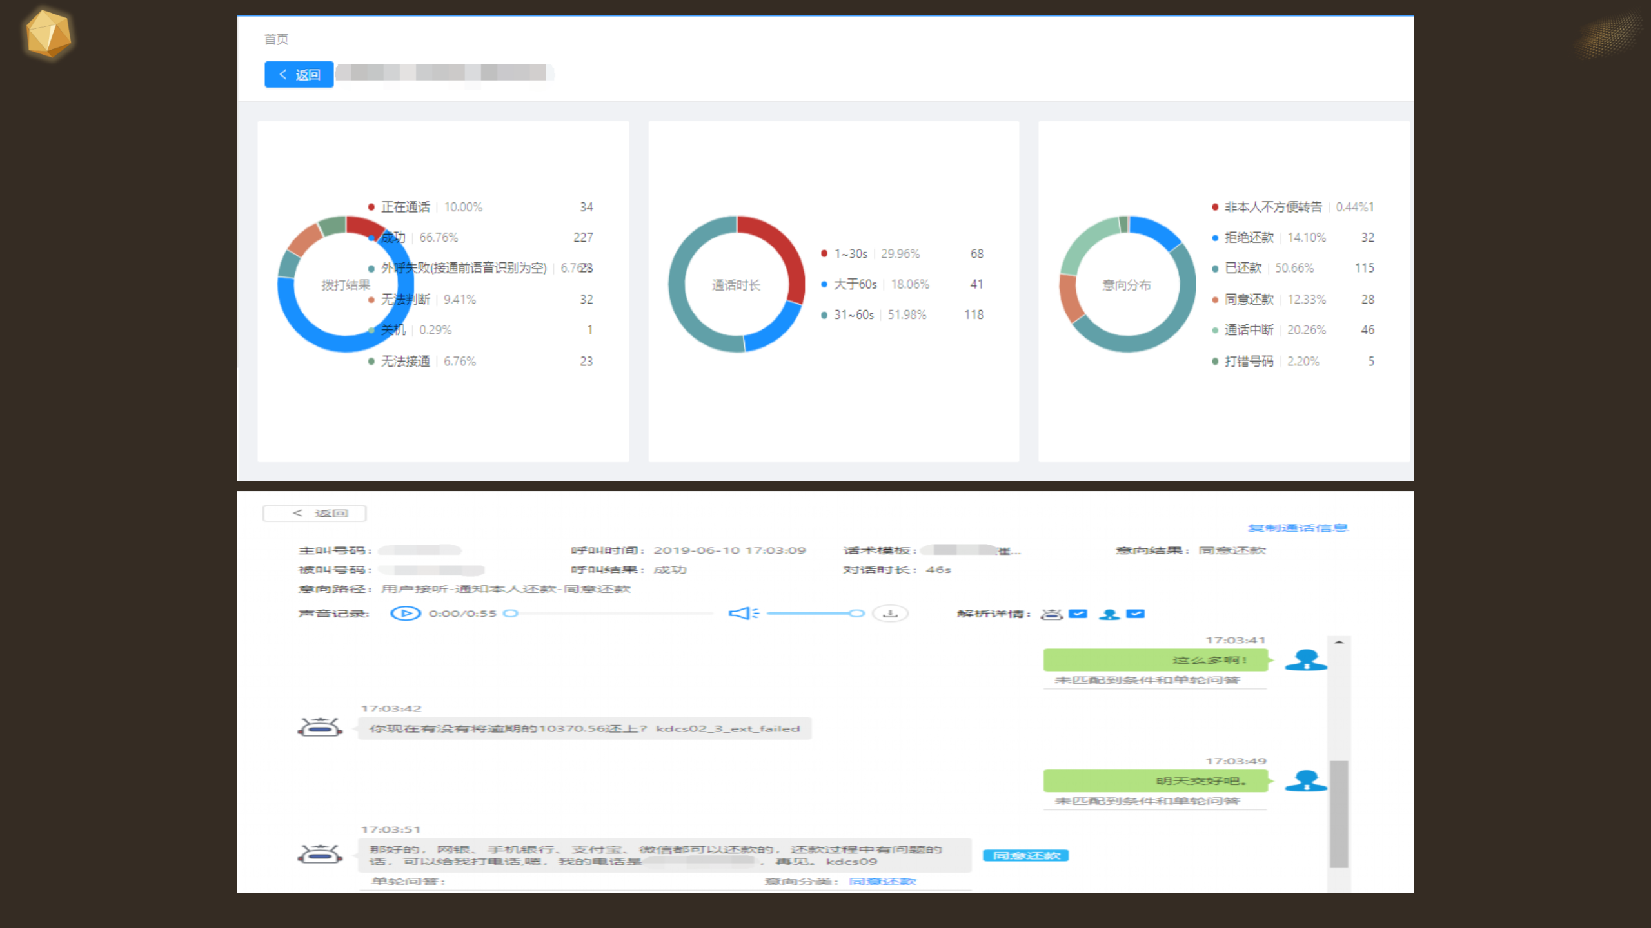The width and height of the screenshot is (1651, 928).
Task: Click the golden polyhedron logo
Action: coord(48,34)
